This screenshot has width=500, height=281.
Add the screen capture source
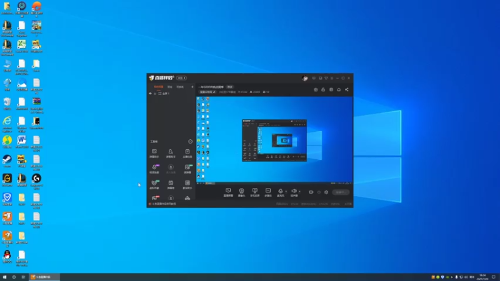228,192
